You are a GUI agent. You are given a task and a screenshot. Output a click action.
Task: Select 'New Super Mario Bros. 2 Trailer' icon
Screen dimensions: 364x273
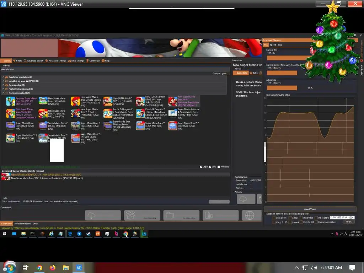(x=75, y=113)
